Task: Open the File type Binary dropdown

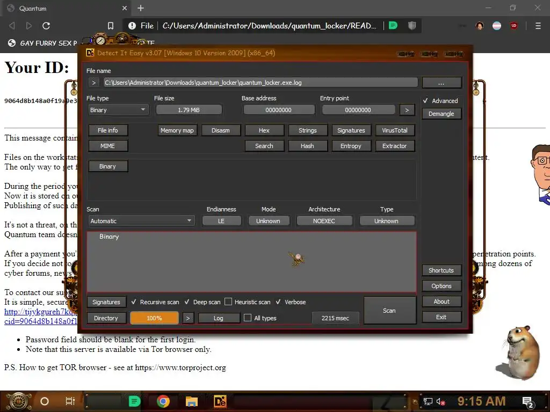Action: pos(118,110)
